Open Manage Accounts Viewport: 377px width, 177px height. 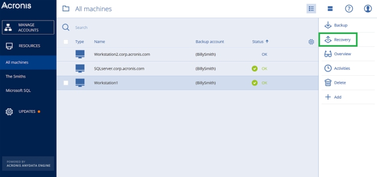pyautogui.click(x=28, y=28)
